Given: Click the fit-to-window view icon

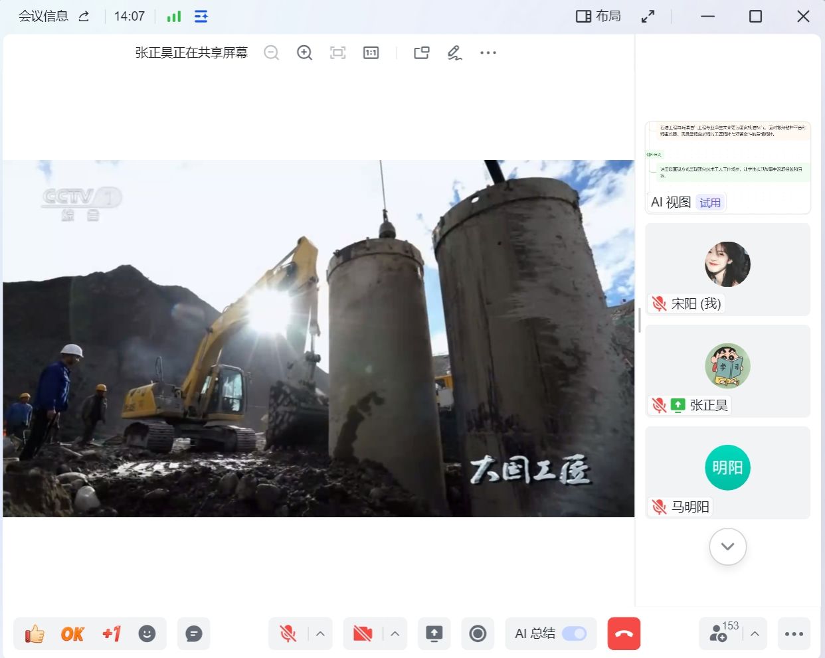Looking at the screenshot, I should [337, 53].
